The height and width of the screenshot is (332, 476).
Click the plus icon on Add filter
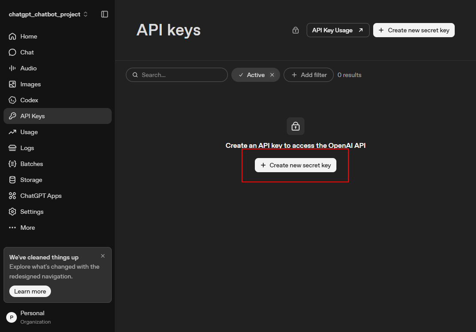(294, 75)
